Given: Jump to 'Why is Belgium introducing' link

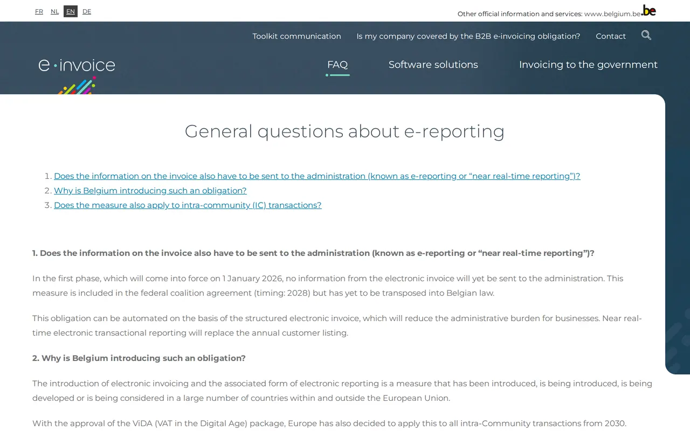Looking at the screenshot, I should (150, 191).
